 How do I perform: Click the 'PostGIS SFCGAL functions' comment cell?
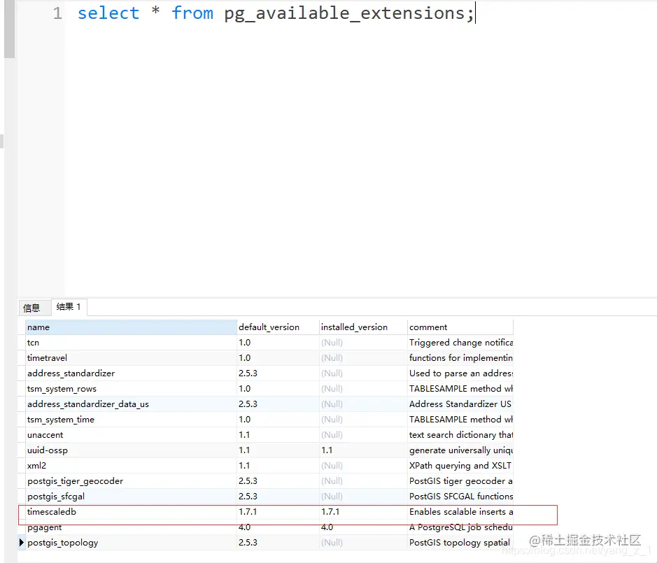[460, 497]
